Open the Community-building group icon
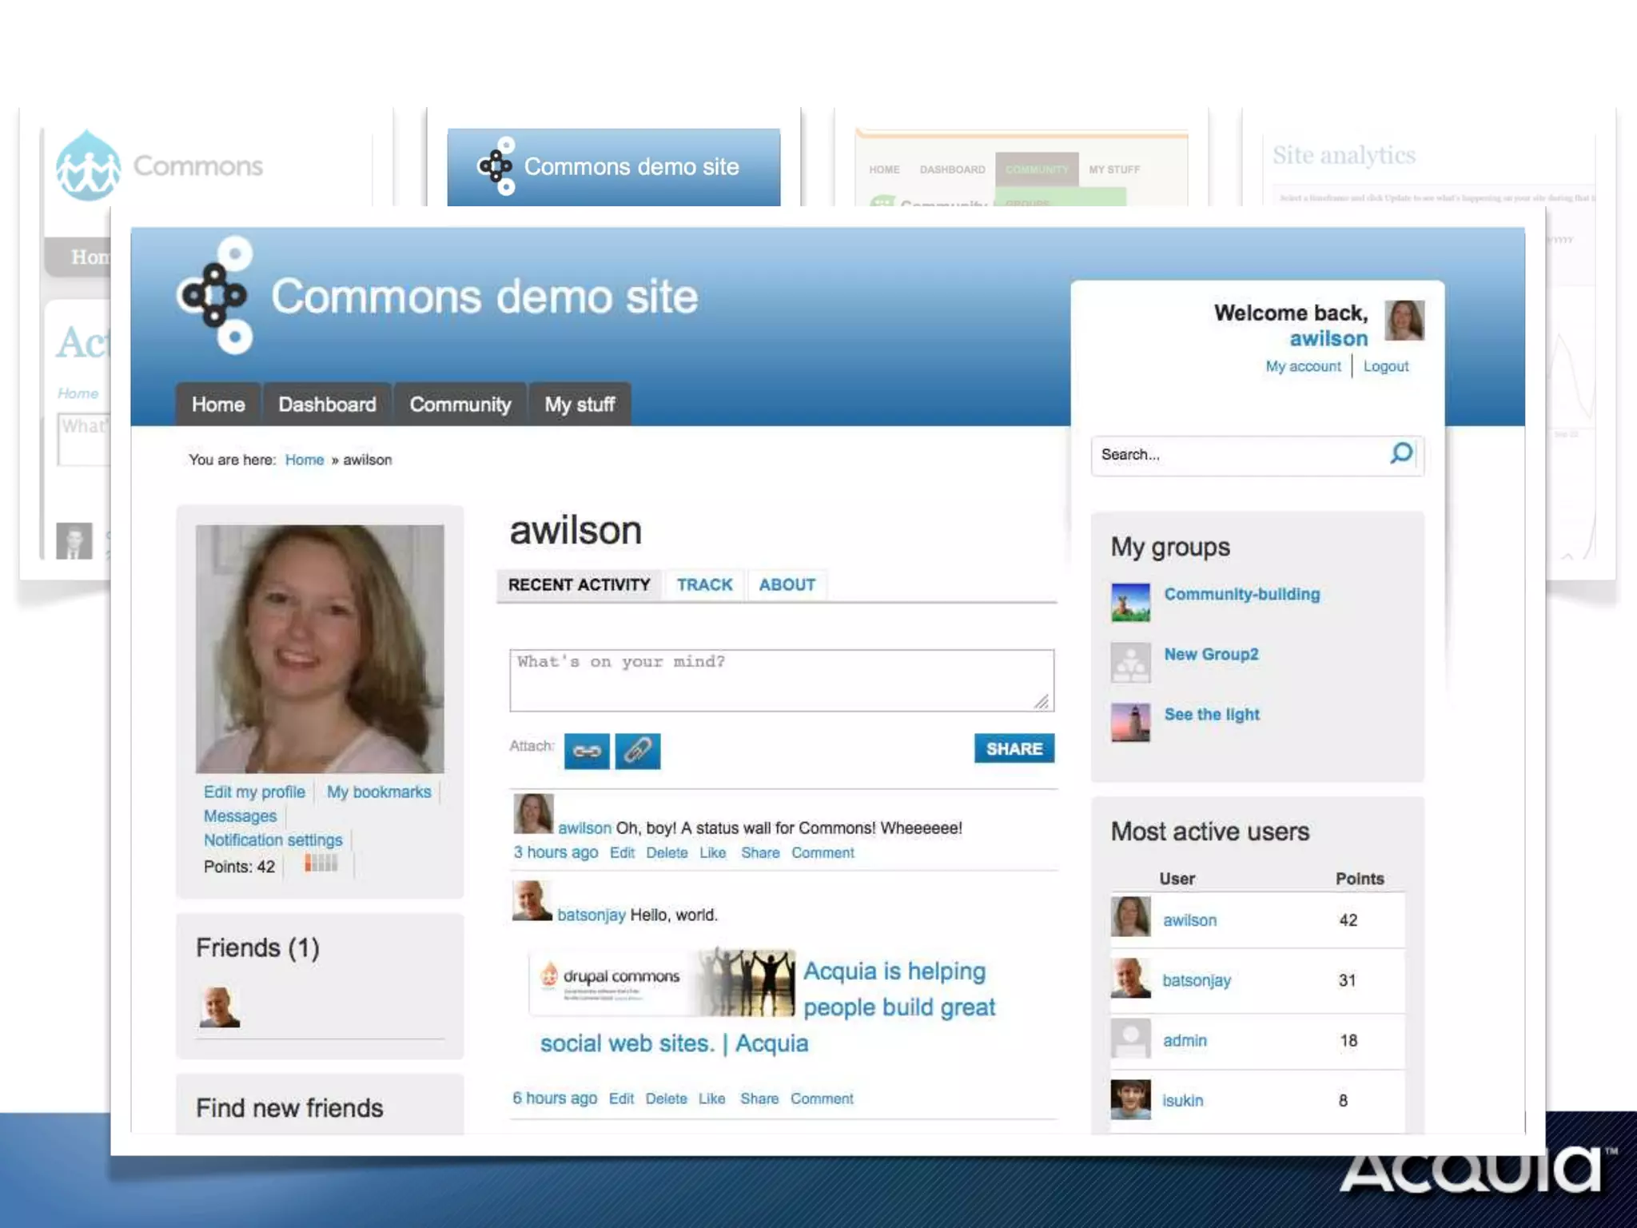Viewport: 1637px width, 1228px height. point(1130,602)
